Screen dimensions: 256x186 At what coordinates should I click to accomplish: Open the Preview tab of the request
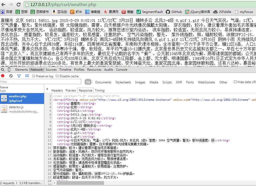click(71, 90)
